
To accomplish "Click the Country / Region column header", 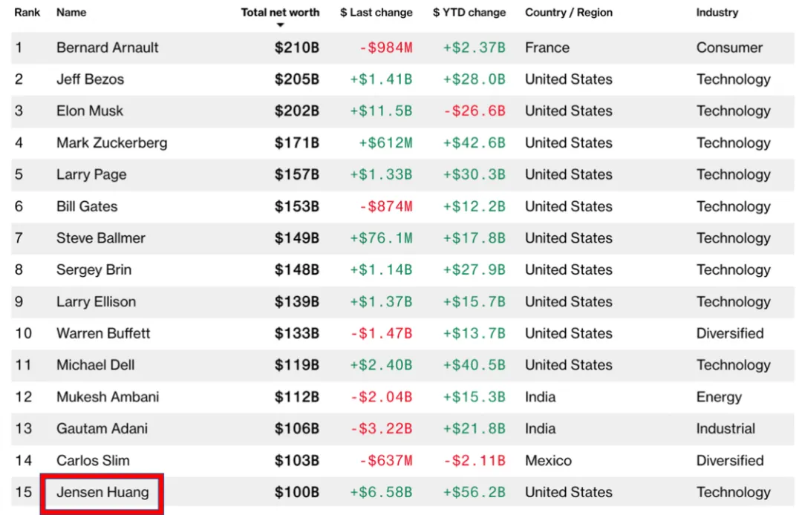I will click(x=569, y=13).
